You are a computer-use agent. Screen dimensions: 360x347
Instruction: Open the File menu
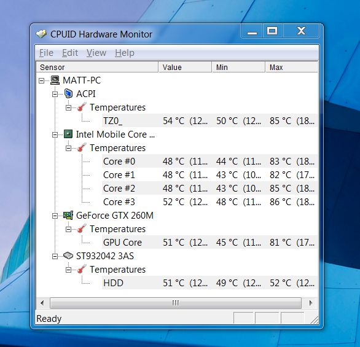coord(46,53)
